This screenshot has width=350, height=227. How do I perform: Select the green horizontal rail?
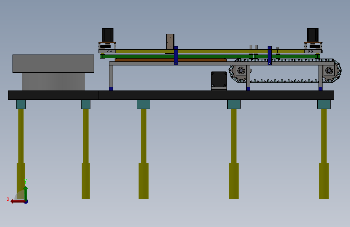(210, 57)
